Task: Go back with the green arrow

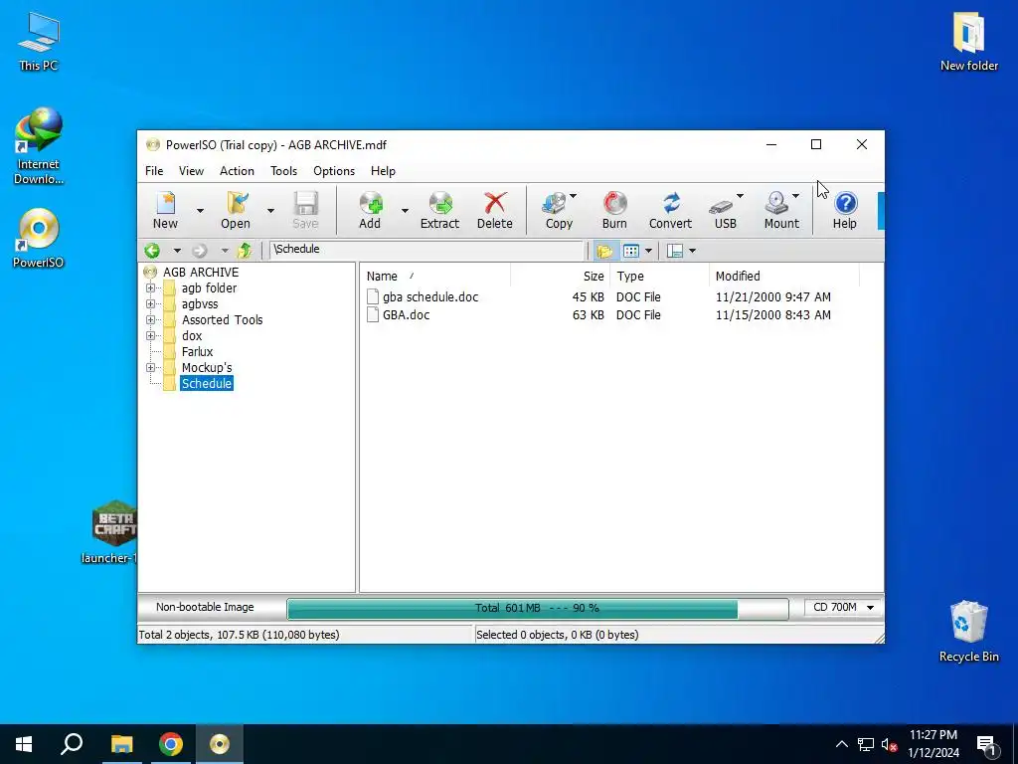Action: [152, 250]
